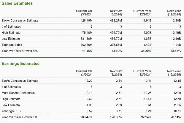Viewport: 184px width, 123px height.
Task: Click the Year ago Sales row label
Action: pyautogui.click(x=12, y=45)
